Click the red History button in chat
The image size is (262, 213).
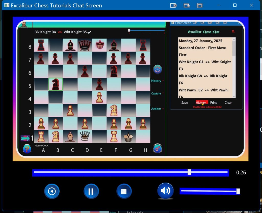coord(202,102)
